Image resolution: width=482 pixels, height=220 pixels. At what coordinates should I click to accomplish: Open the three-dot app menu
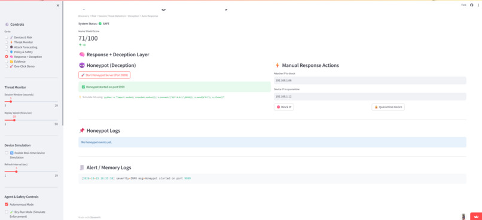tap(478, 5)
